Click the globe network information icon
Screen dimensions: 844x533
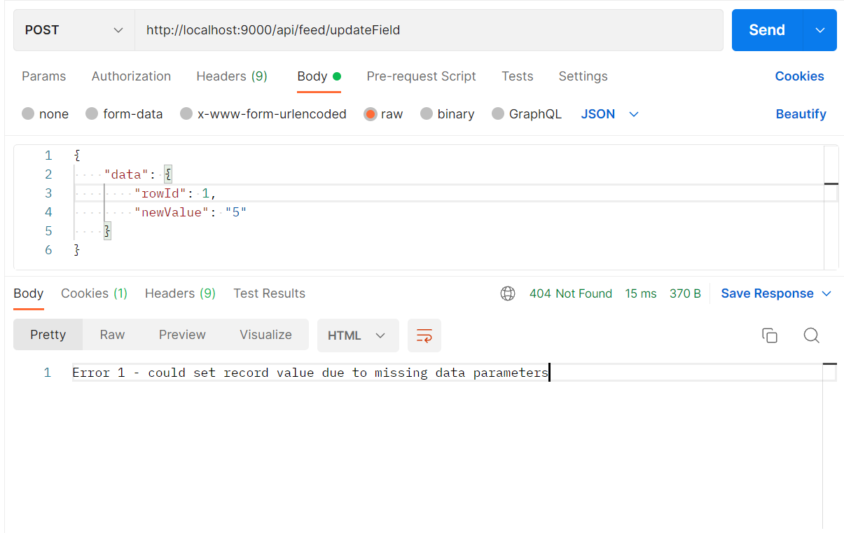pyautogui.click(x=508, y=293)
